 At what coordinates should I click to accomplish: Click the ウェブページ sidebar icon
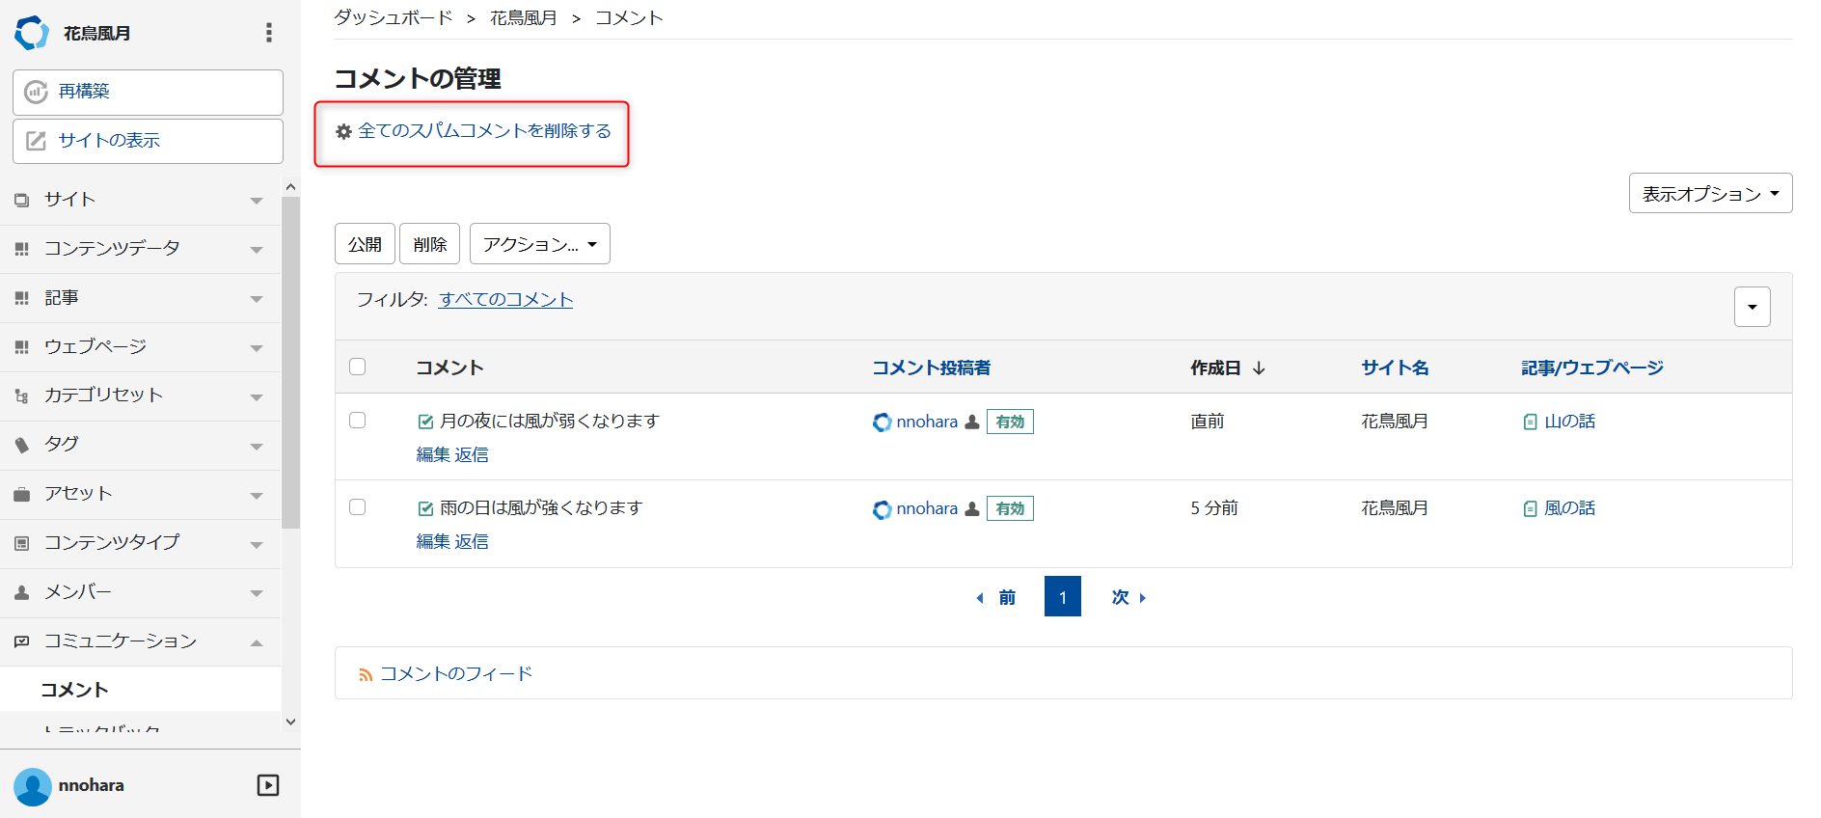point(22,347)
